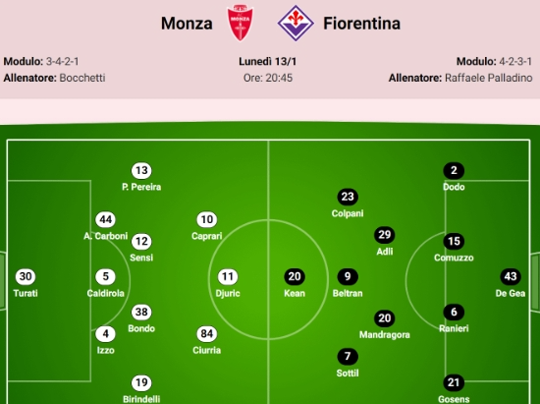Click Dodo's number 2 marker
Screen dimensions: 540x404
tap(454, 170)
